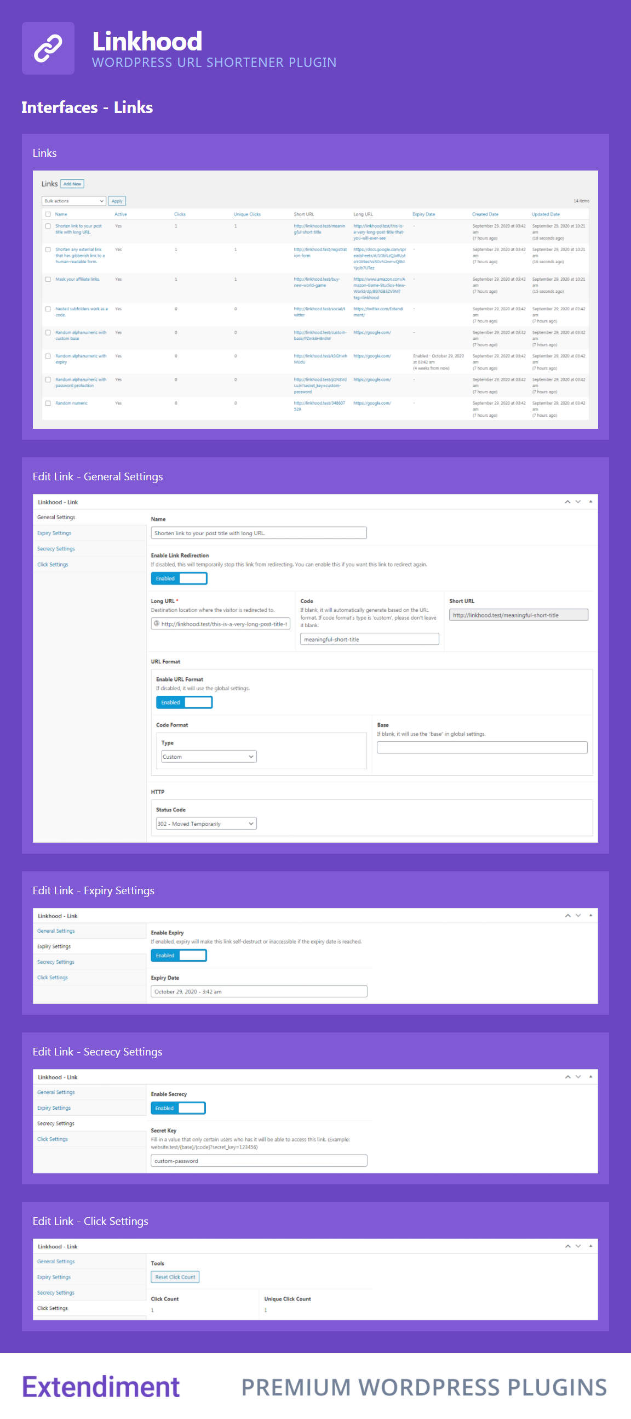Focus the empty Base input field
Screen dimensions: 631x1419
point(482,747)
